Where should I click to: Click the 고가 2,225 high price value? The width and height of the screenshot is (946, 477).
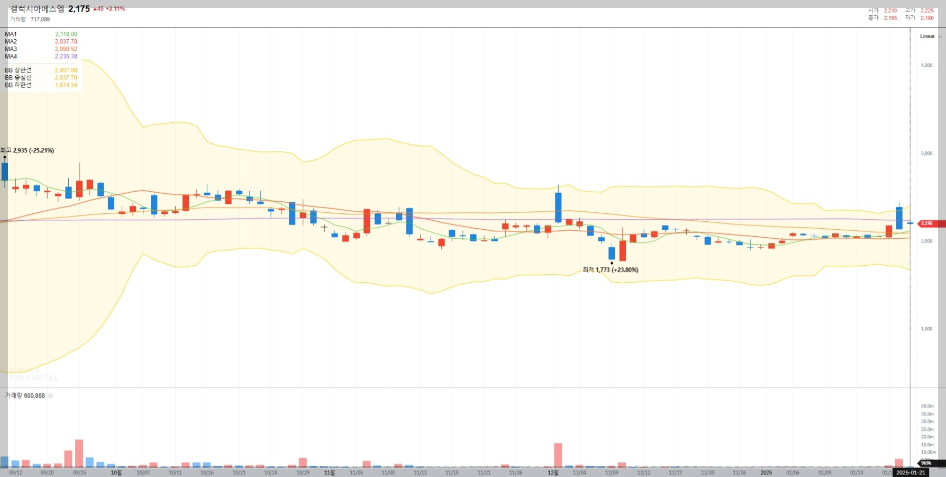(927, 11)
